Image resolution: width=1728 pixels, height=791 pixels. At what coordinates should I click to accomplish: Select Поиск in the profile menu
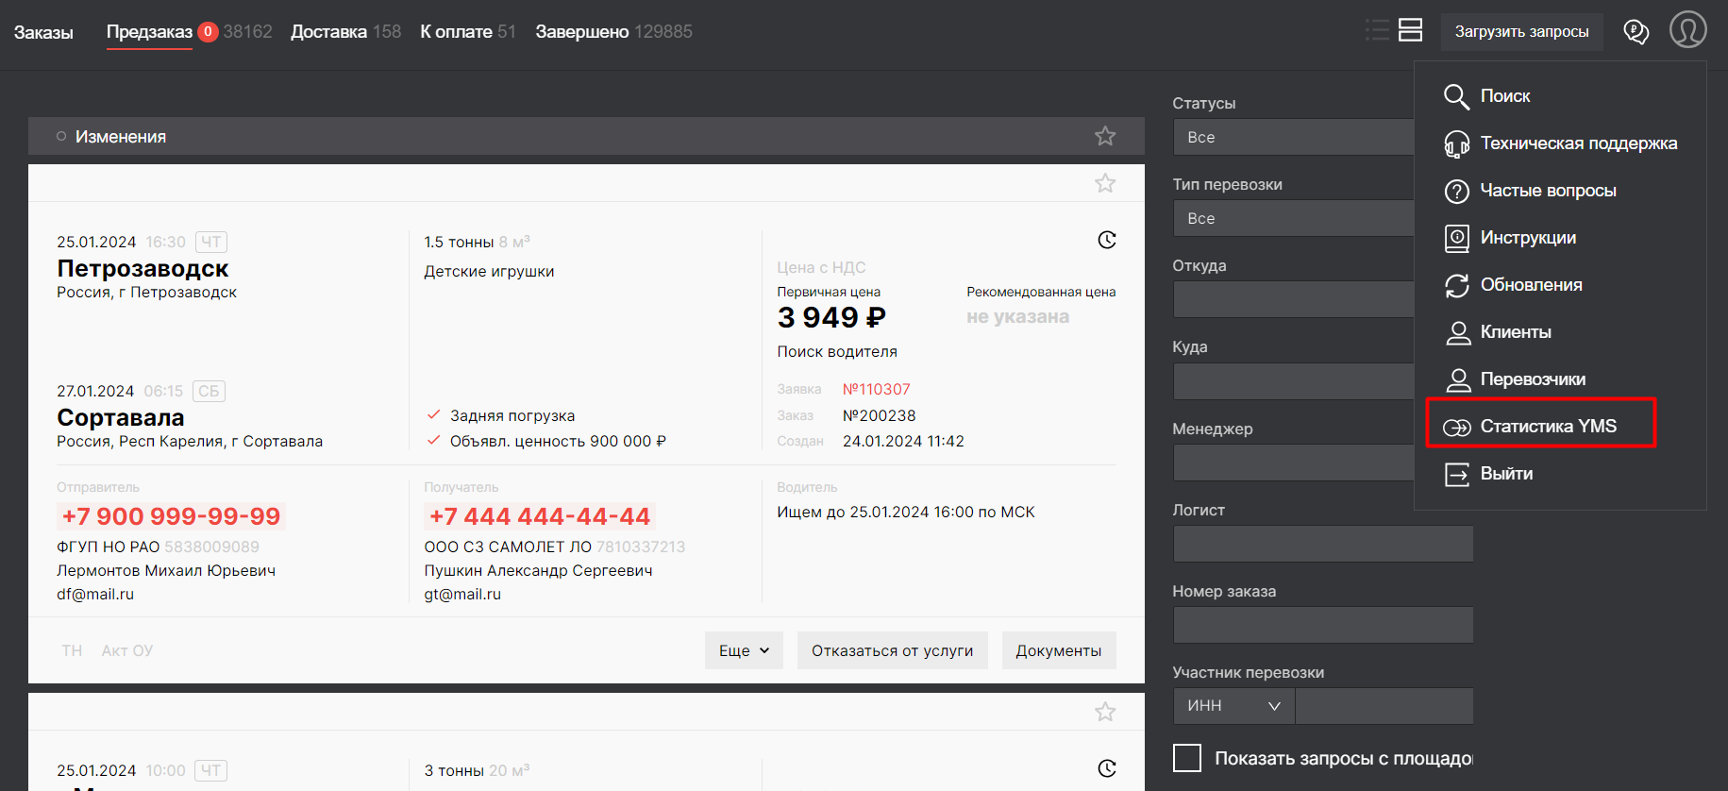click(1505, 96)
